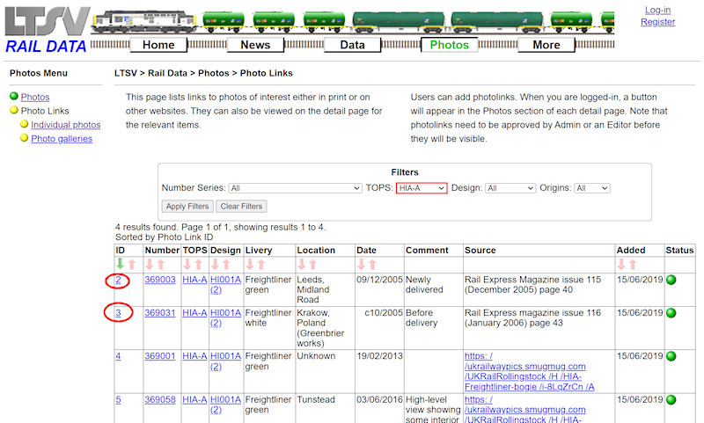Expand the Design filter dropdown
Screen dimensions: 704x423
(510, 188)
